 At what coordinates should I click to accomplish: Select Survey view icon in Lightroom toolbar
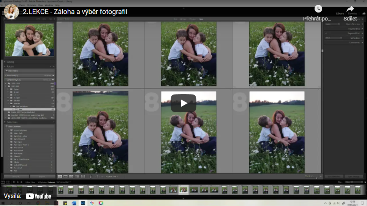pos(77,176)
